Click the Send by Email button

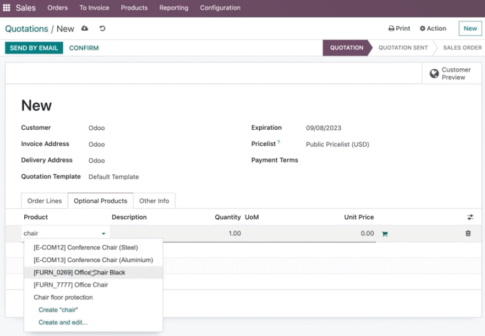[x=34, y=48]
